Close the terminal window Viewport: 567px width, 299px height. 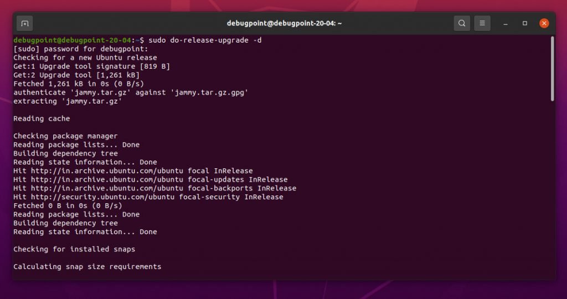[x=544, y=23]
